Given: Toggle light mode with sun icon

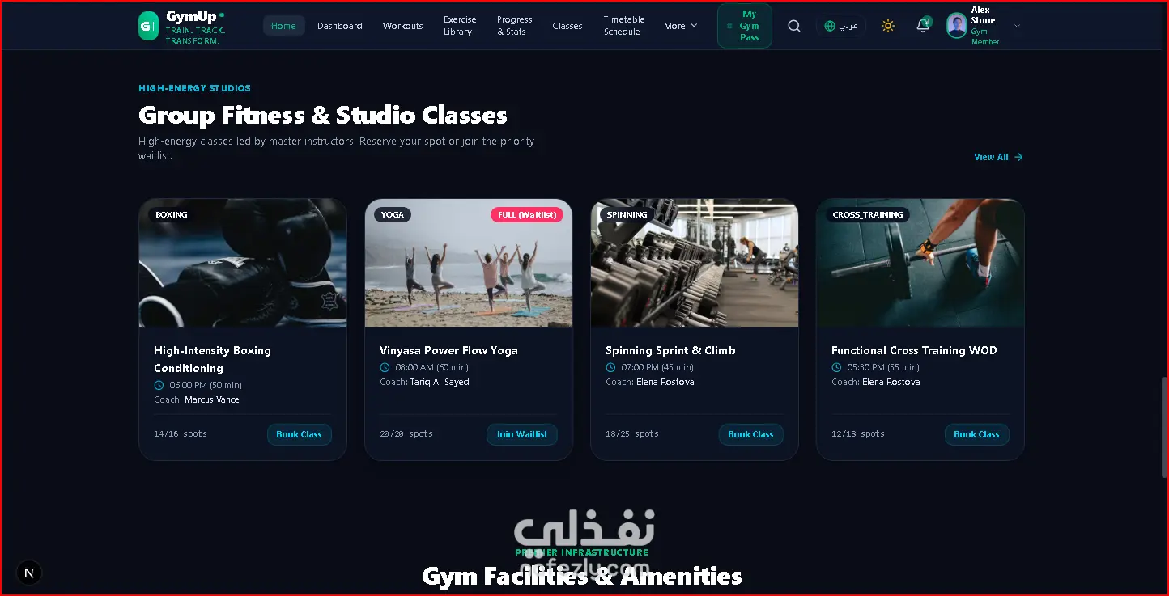Looking at the screenshot, I should click(888, 26).
